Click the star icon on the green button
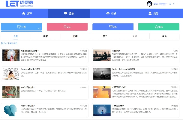 click(x=156, y=27)
